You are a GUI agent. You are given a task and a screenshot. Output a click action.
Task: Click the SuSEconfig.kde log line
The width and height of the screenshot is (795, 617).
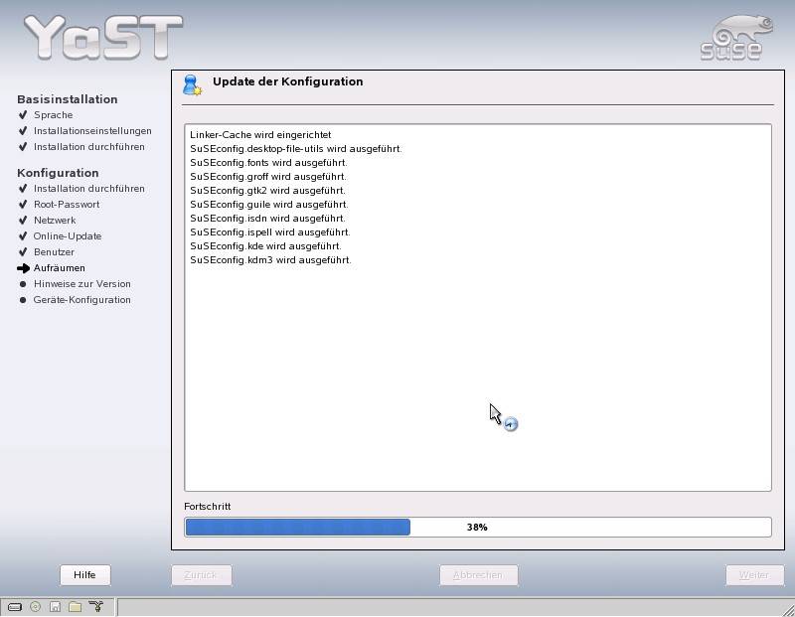265,245
